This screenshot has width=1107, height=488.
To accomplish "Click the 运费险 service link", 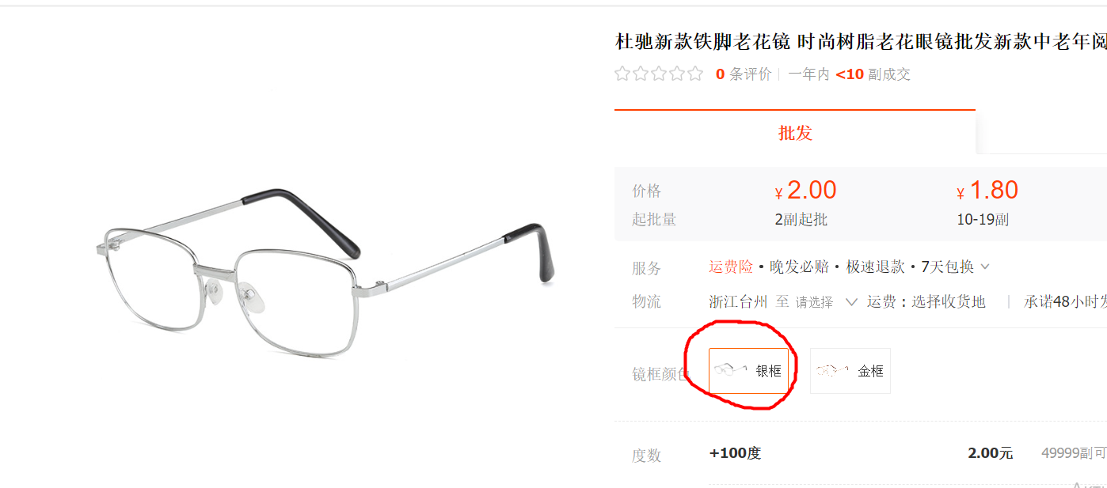I will click(731, 267).
